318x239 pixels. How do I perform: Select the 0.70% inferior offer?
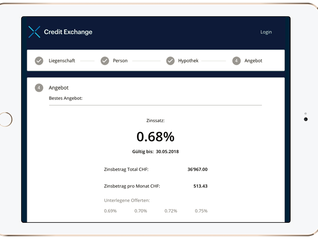point(141,211)
